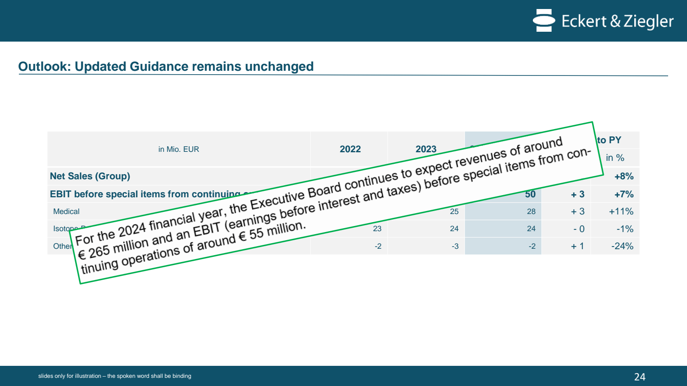687x386 pixels.
Task: Click the slide page number 24
Action: tap(640, 377)
